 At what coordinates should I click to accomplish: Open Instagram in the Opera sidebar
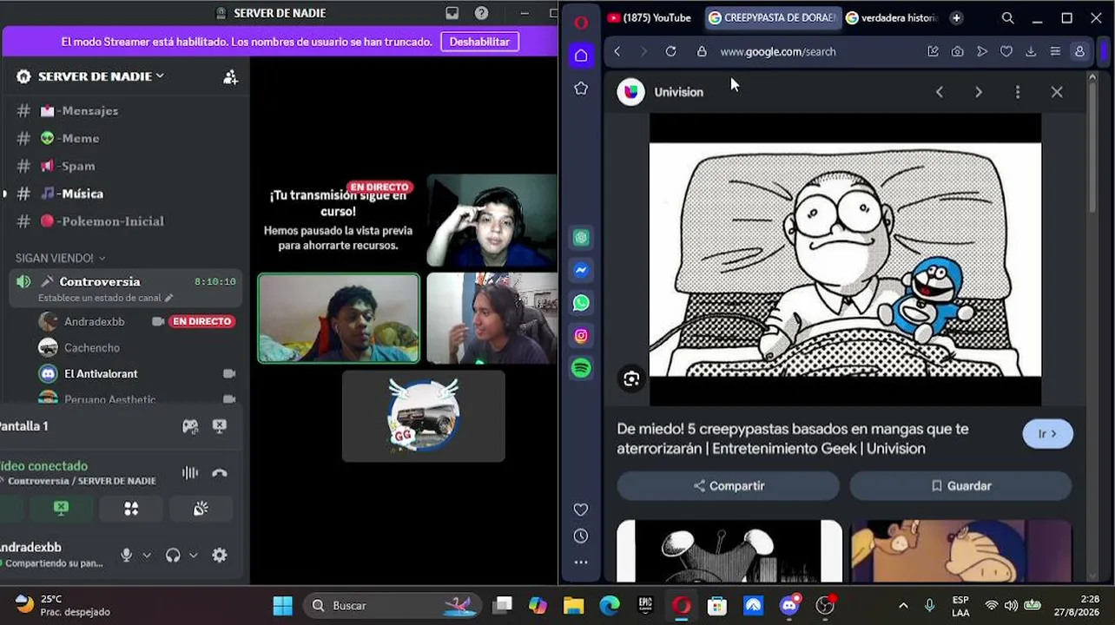click(x=581, y=336)
